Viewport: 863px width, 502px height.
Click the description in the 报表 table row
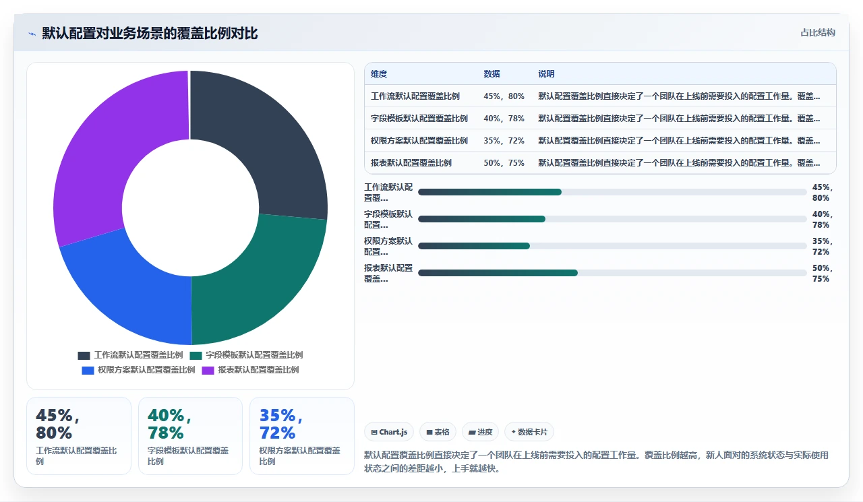pyautogui.click(x=679, y=163)
